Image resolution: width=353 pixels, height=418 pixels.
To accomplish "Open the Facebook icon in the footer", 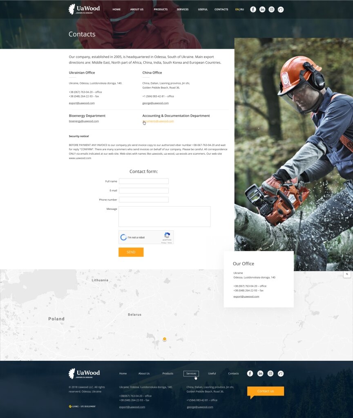I will pos(250,373).
